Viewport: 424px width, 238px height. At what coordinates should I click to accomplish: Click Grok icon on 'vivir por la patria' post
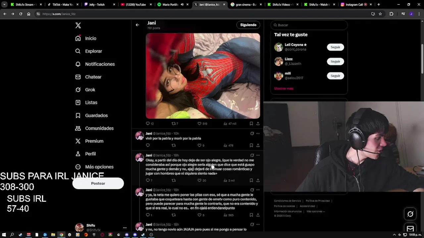[252, 134]
